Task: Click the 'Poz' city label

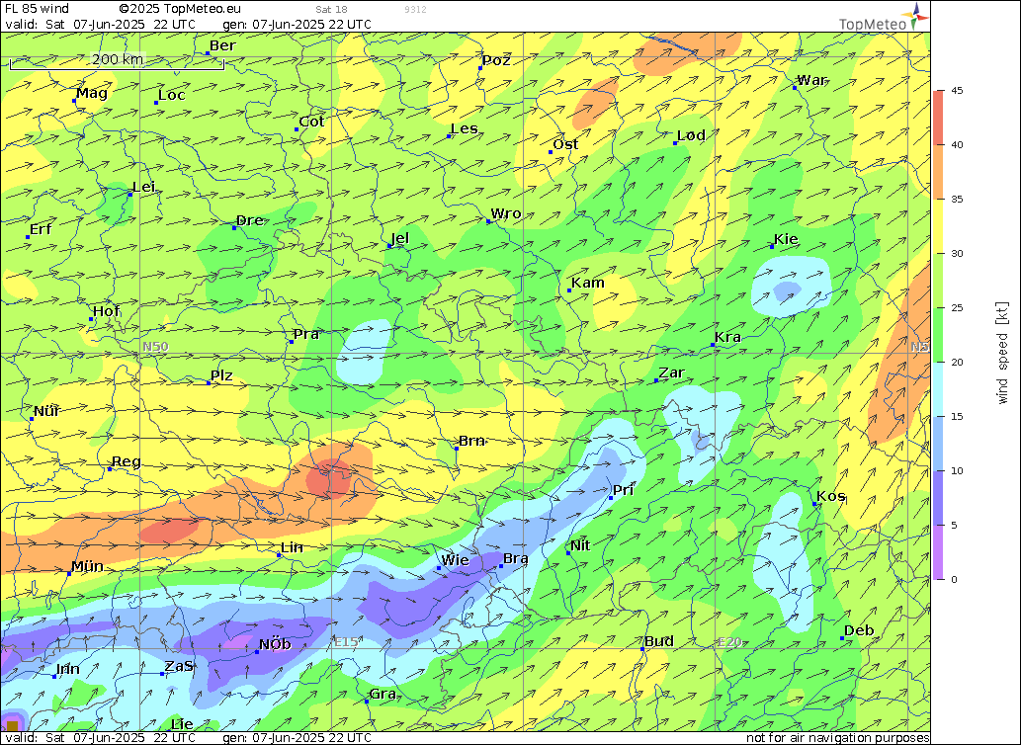Action: [496, 60]
